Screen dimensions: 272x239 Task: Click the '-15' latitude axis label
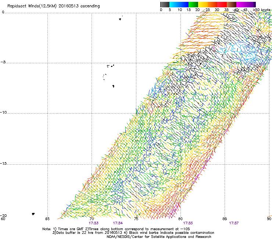pyautogui.click(x=4, y=164)
